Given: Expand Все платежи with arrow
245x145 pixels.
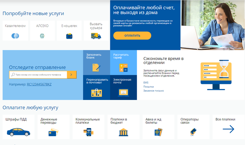Looking at the screenshot, I should (228, 129).
